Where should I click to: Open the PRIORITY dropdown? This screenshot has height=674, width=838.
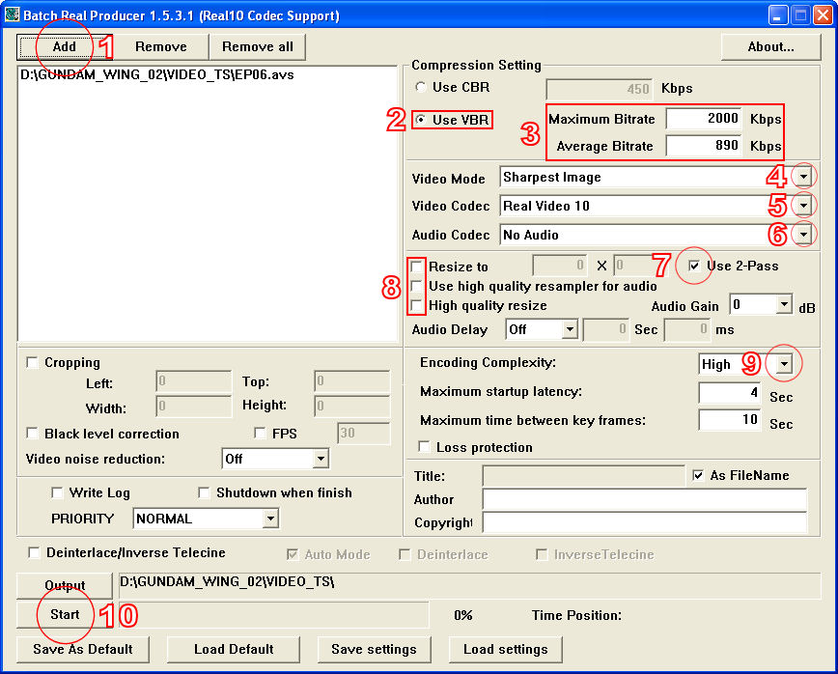270,519
